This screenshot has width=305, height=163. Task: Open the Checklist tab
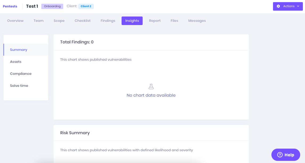(83, 21)
